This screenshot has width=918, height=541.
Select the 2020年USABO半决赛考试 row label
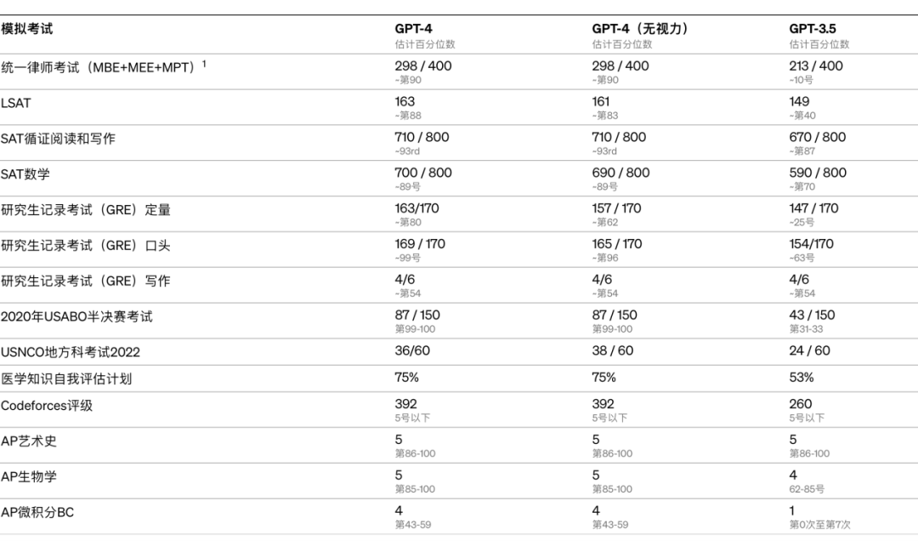(x=76, y=316)
